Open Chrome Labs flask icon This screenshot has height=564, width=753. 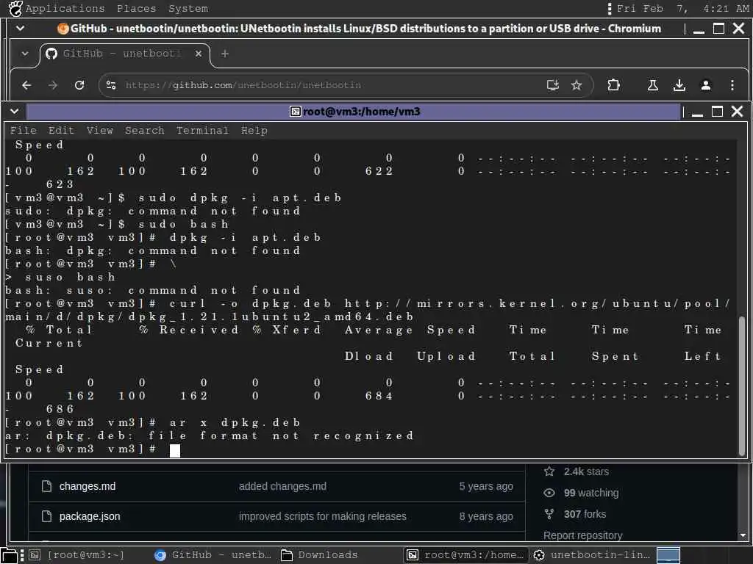pos(653,85)
